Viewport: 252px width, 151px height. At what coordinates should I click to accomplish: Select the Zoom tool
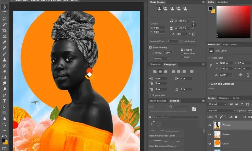click(4, 124)
